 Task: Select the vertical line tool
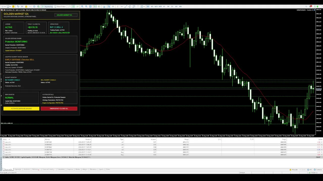pos(118,7)
